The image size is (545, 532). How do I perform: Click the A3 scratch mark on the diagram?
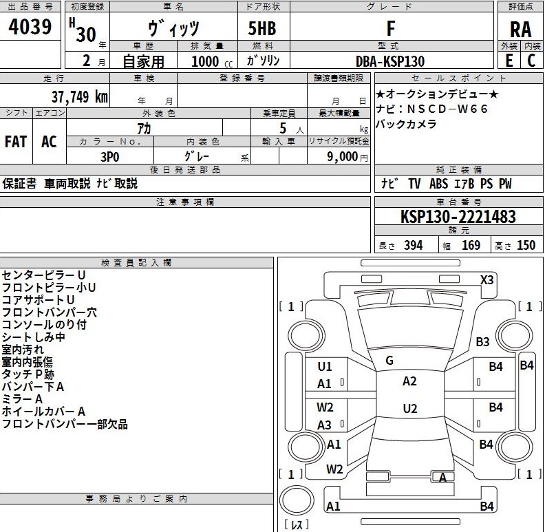click(x=324, y=425)
